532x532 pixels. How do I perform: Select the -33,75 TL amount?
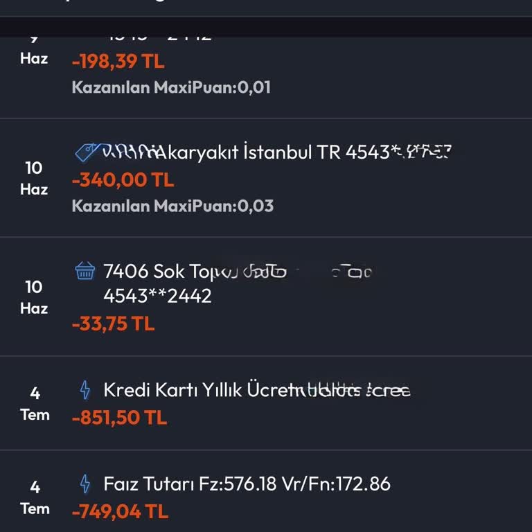[114, 323]
